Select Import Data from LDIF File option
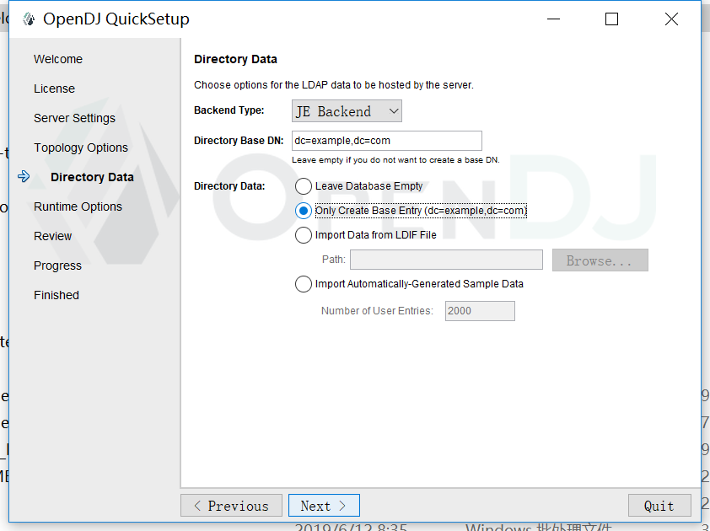Image resolution: width=710 pixels, height=531 pixels. (304, 235)
